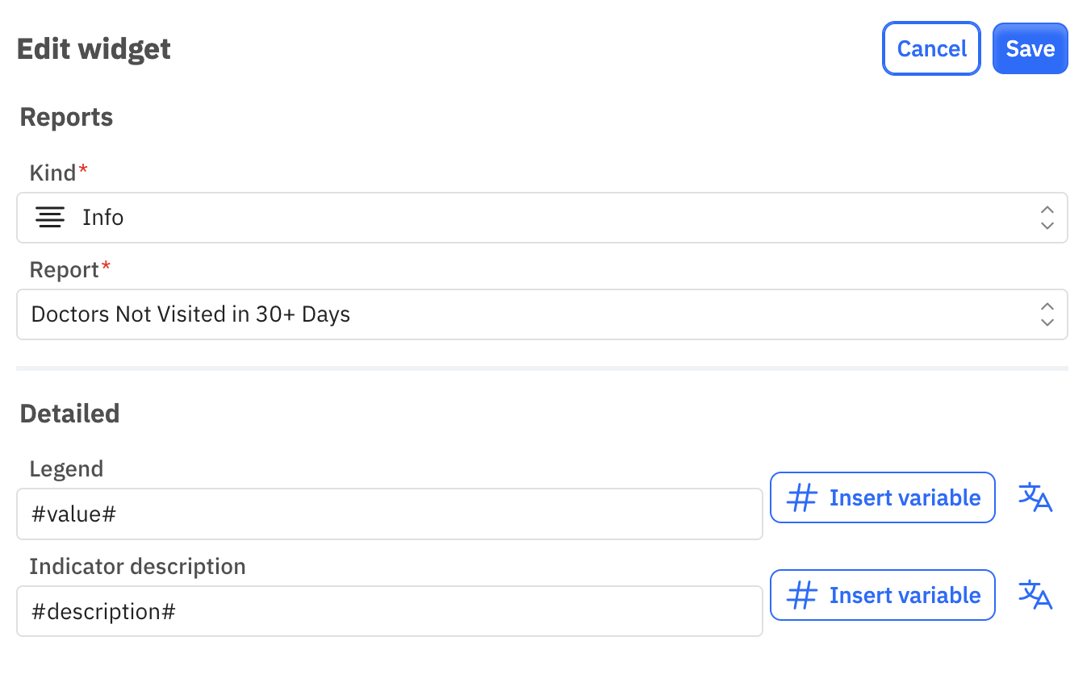Click the hash icon in Indicator description's Insert variable
The height and width of the screenshot is (674, 1091).
tap(801, 596)
